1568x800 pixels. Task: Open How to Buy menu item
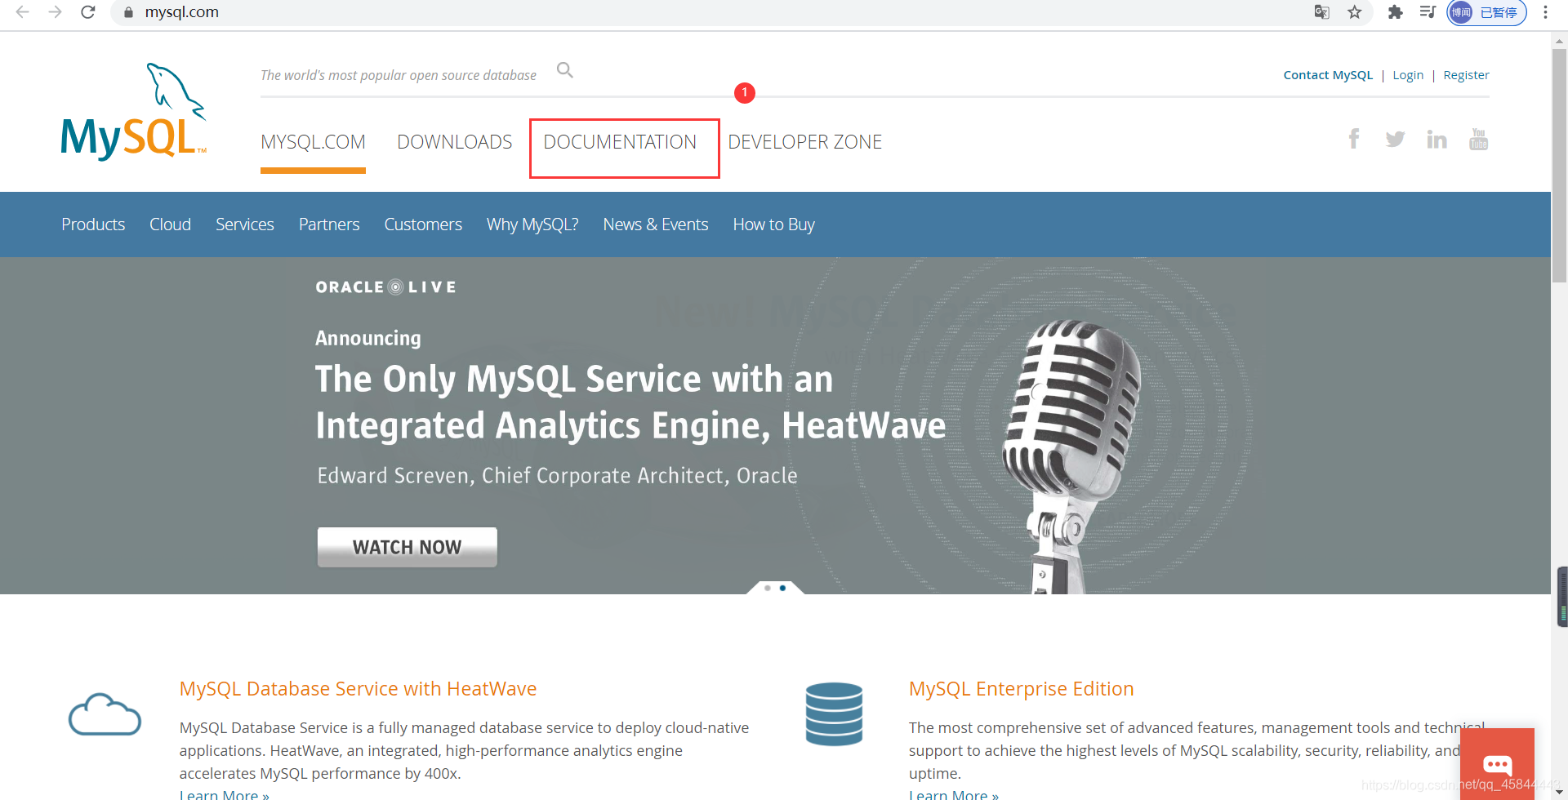774,224
